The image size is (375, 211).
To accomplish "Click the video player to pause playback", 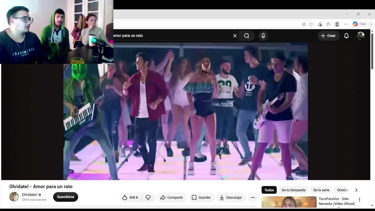I will pyautogui.click(x=186, y=111).
